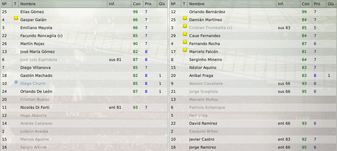Click Caue Fernandes's yellow card icon
337x151 pixels.
click(185, 34)
